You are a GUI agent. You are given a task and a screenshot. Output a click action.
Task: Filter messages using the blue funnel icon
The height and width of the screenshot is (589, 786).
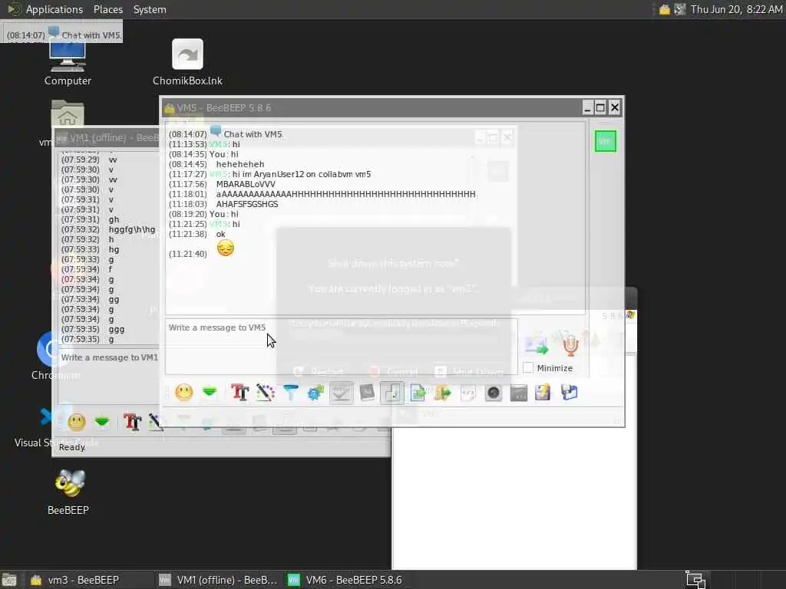point(291,393)
